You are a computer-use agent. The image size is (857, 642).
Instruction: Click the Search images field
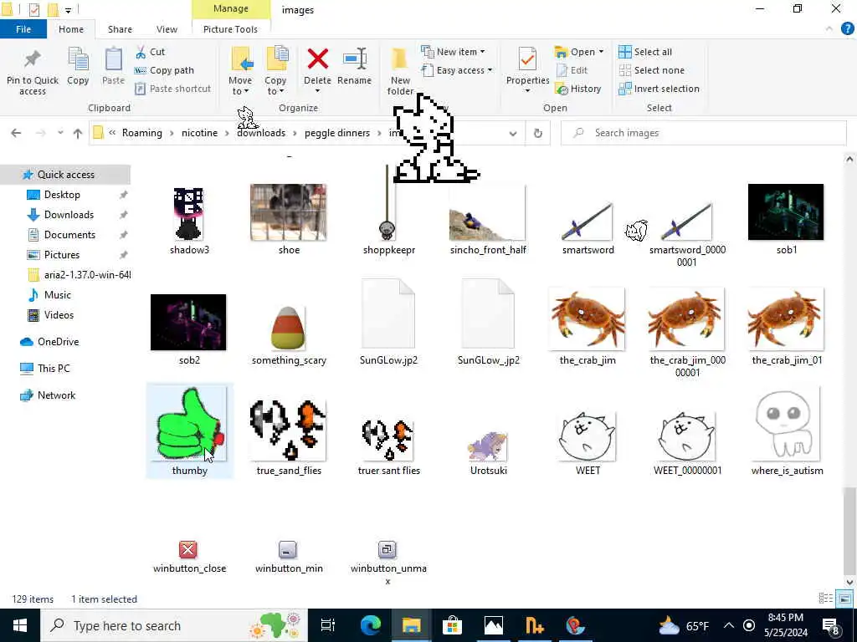[703, 133]
